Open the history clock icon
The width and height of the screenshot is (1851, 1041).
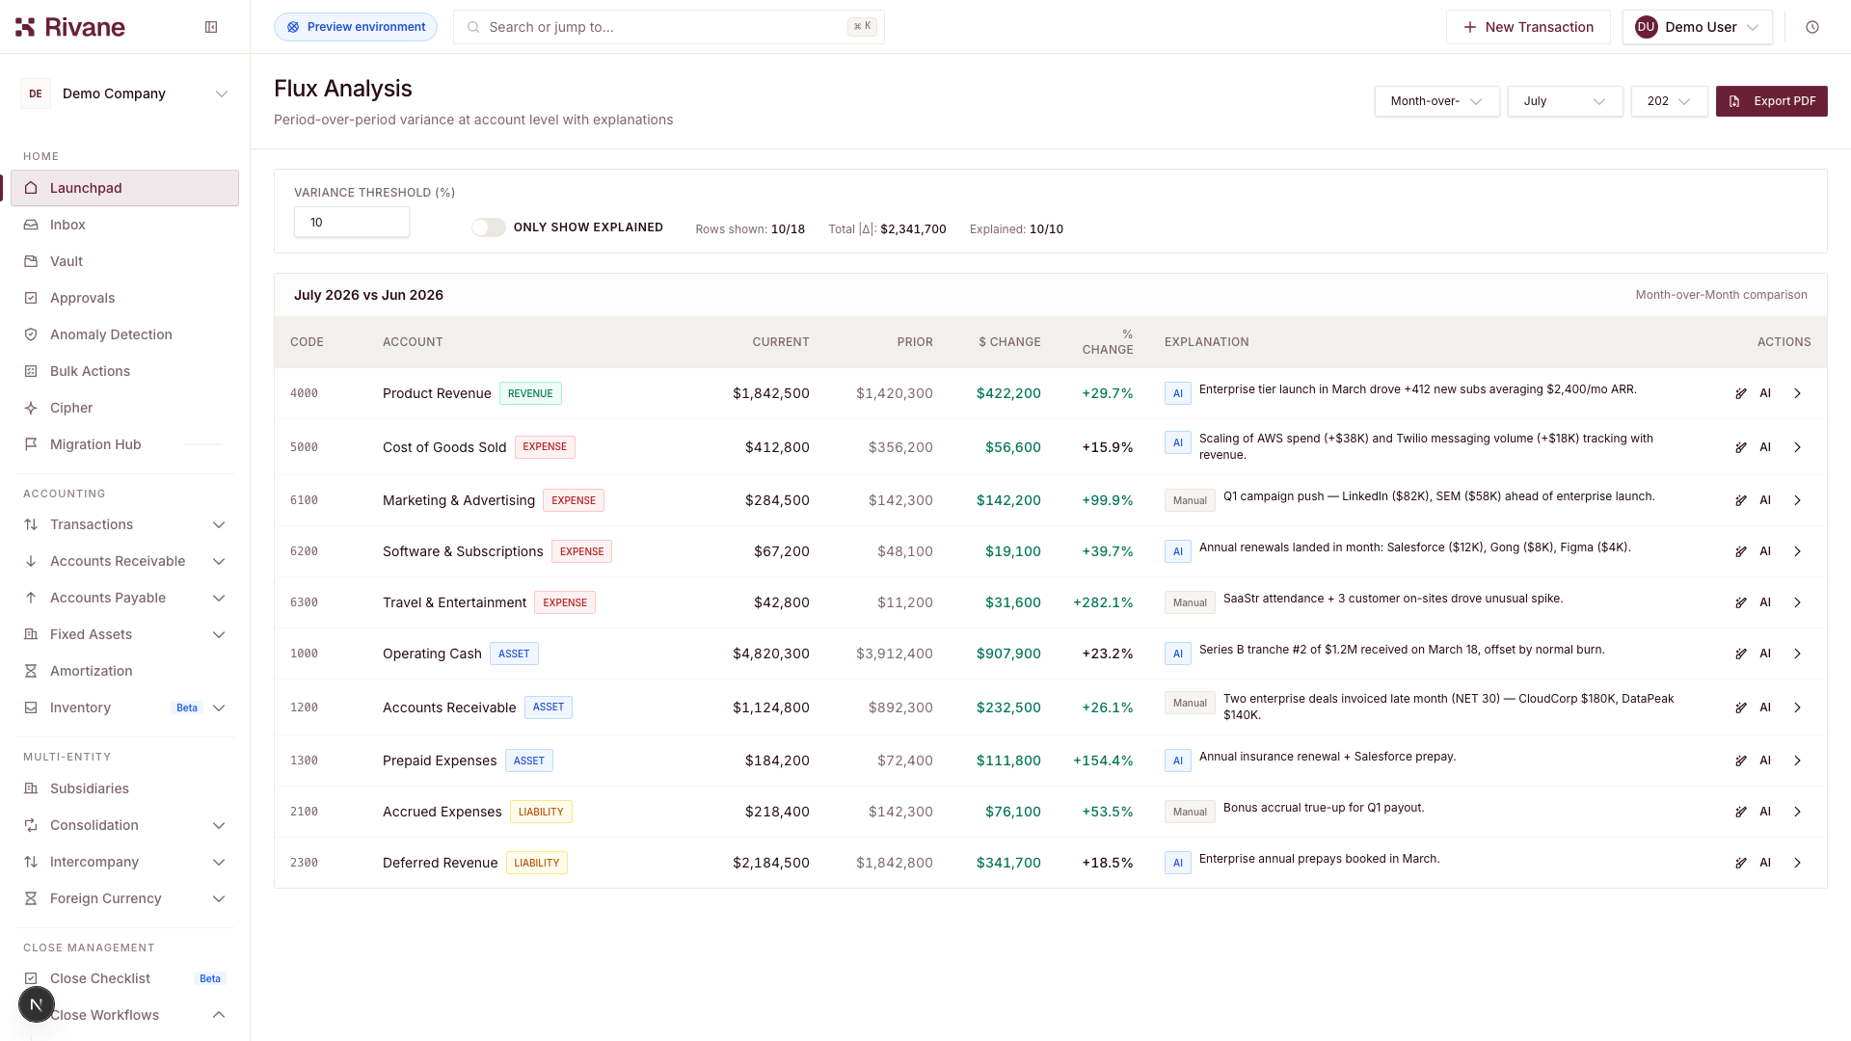1812,27
